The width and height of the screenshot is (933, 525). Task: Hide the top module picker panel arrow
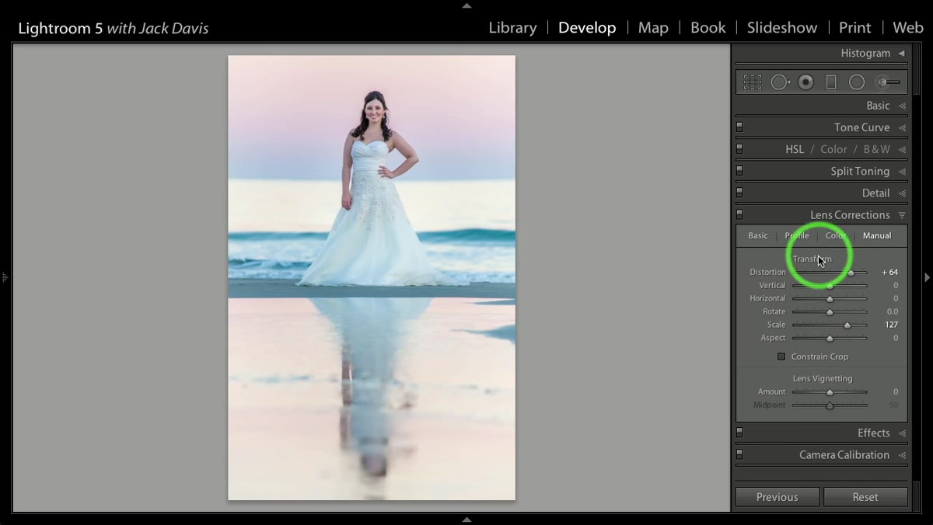(x=466, y=5)
